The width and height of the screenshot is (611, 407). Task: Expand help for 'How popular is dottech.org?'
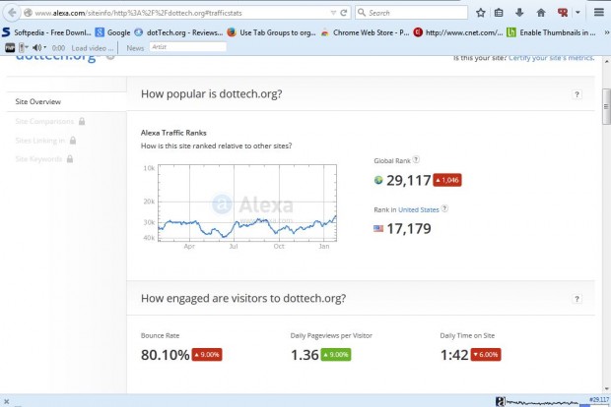click(x=577, y=94)
